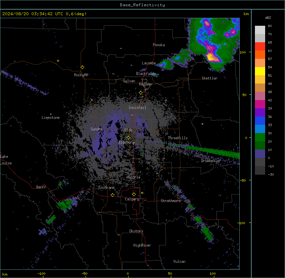285x278 pixels.
Task: Click the RockyMH label
Action: pos(81,75)
